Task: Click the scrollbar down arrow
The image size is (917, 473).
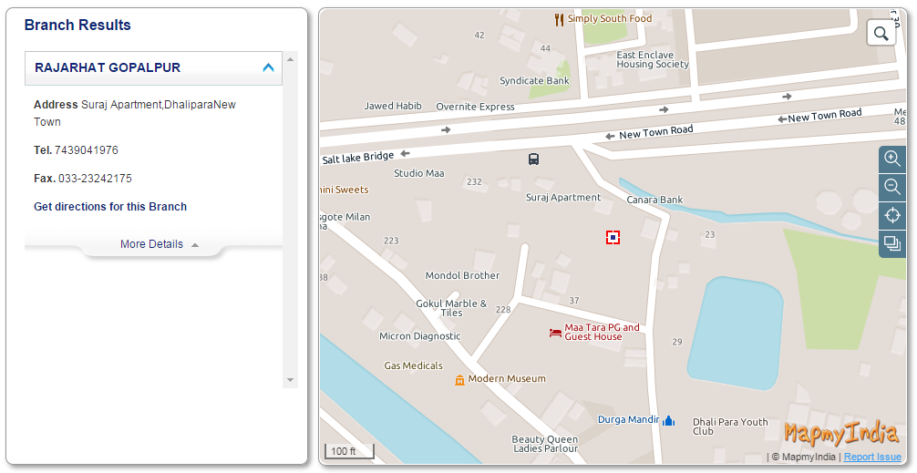Action: tap(290, 380)
